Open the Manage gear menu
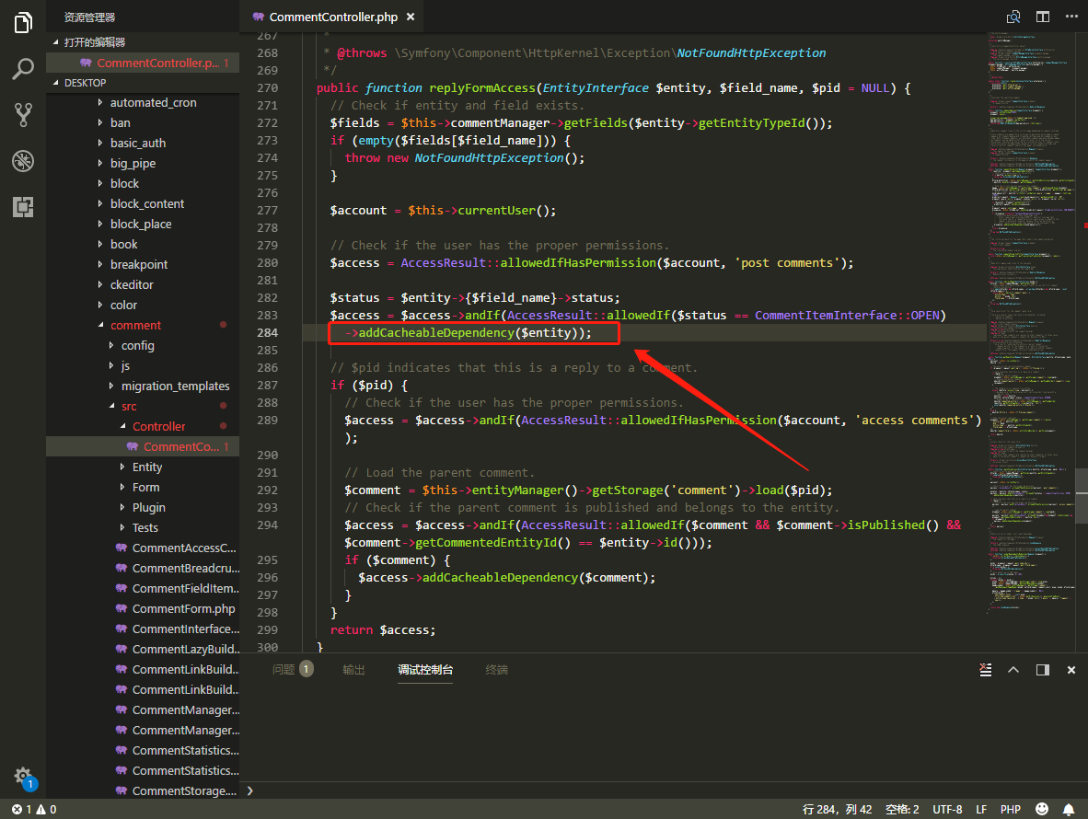 (23, 776)
